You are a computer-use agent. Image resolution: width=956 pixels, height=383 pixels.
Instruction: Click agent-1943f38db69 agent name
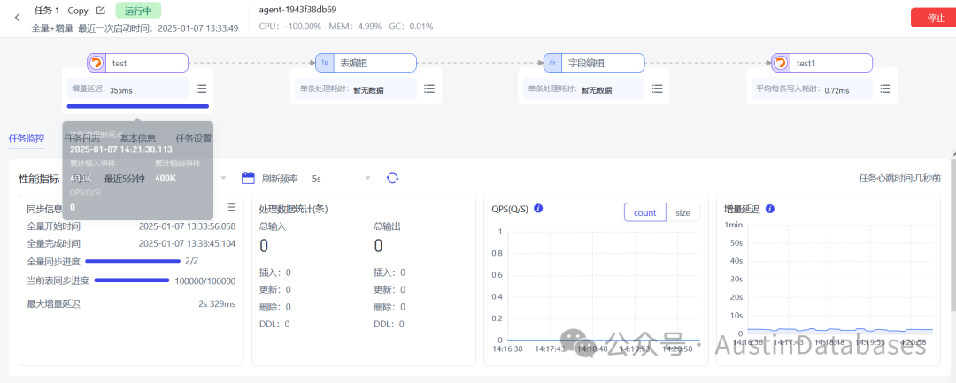[297, 10]
